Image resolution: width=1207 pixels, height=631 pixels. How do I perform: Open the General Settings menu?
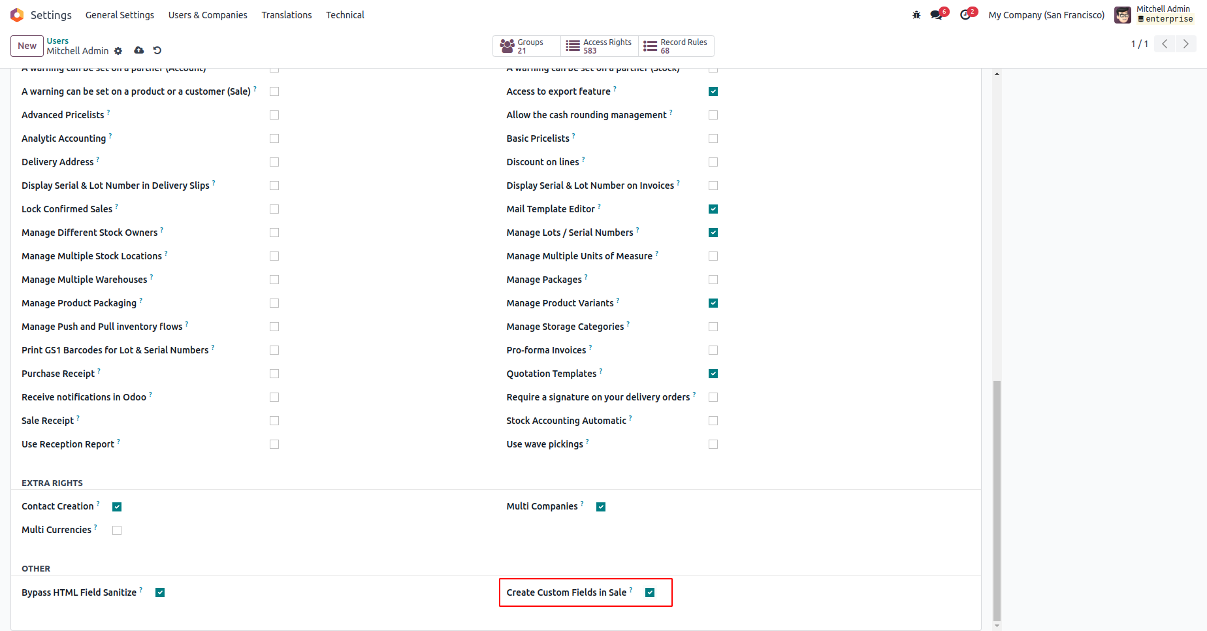click(120, 15)
